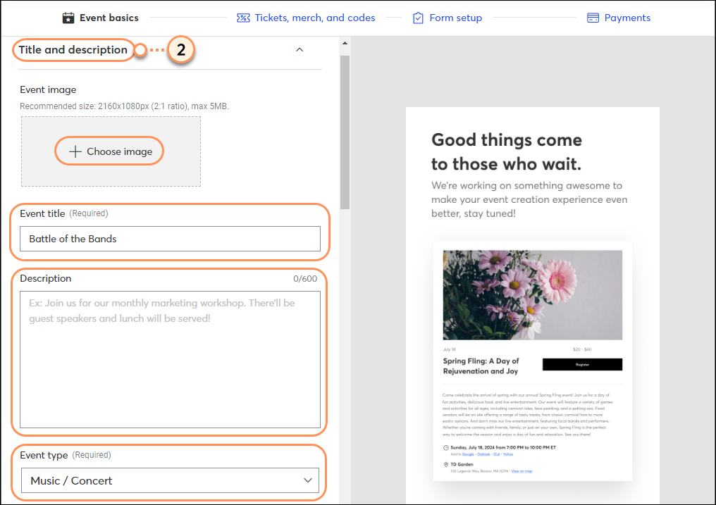Collapse the Title and description section
Screen dimensions: 716x505
click(300, 50)
